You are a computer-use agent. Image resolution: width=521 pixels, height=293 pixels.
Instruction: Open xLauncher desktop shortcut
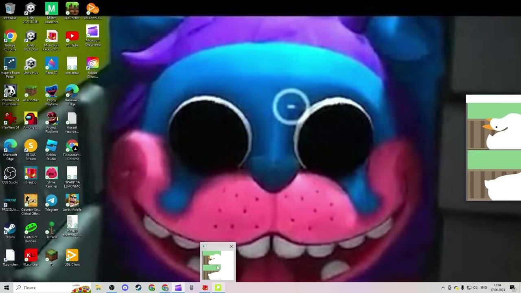point(72,11)
